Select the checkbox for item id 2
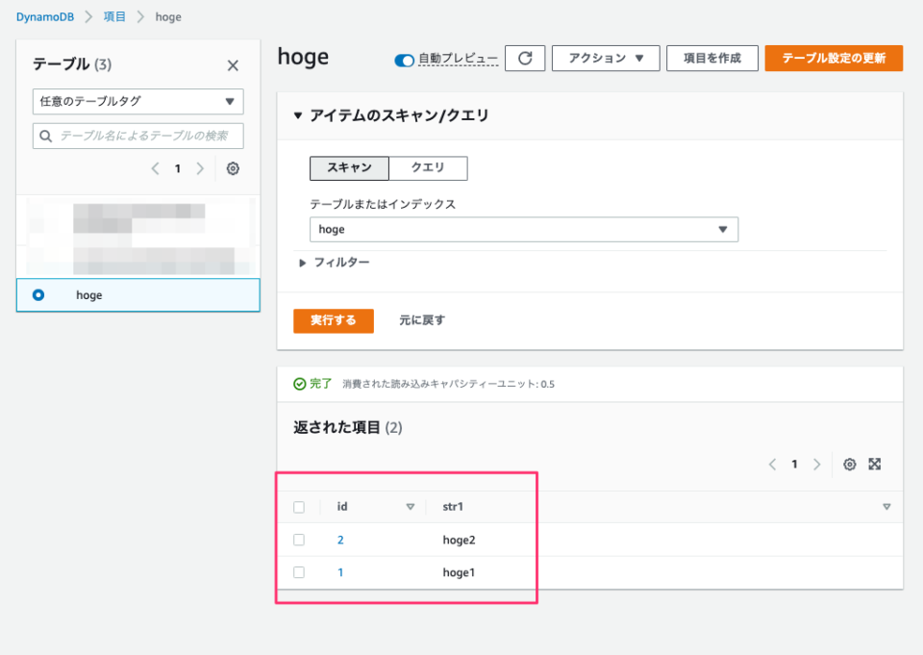The height and width of the screenshot is (655, 923). coord(299,540)
